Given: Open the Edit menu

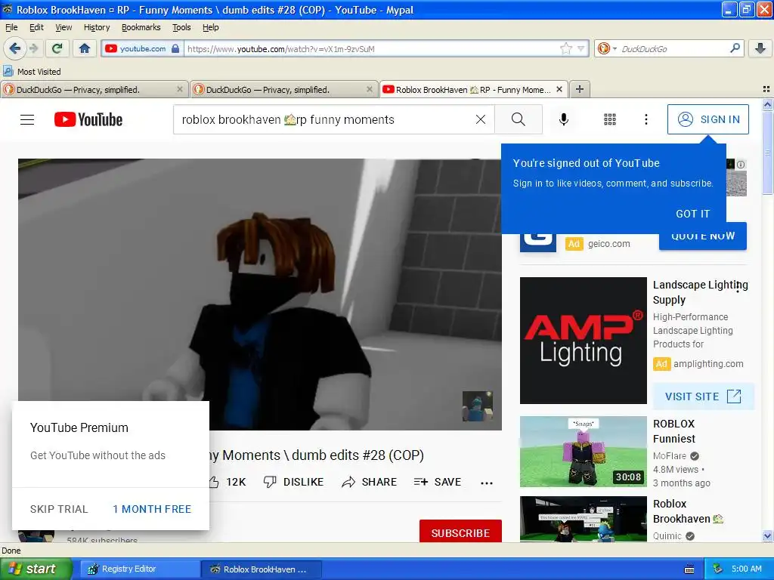Looking at the screenshot, I should [36, 27].
